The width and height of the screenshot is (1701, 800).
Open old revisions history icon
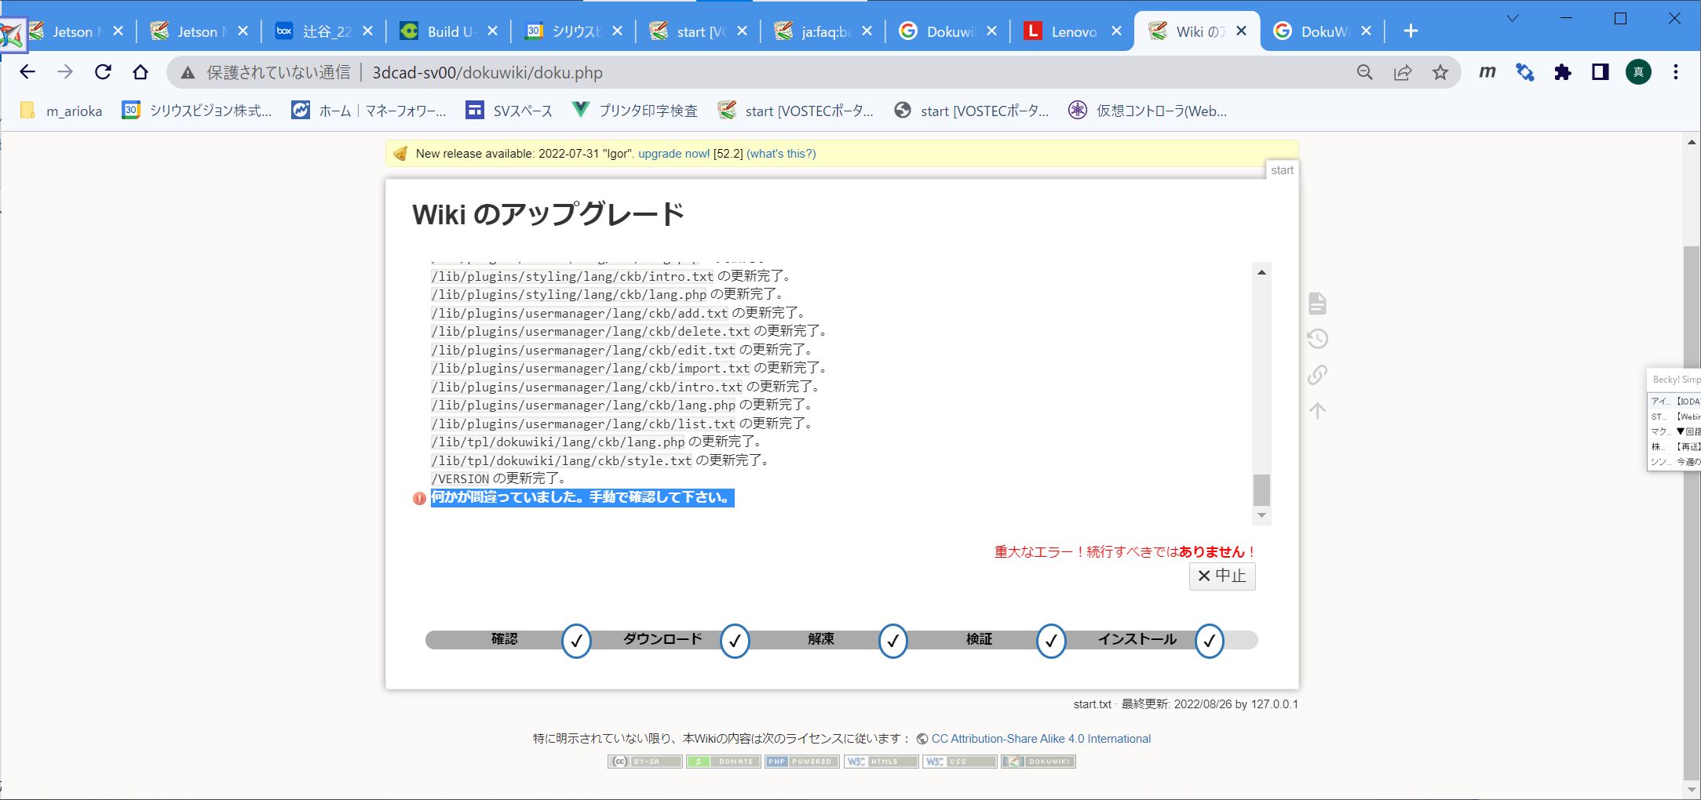click(x=1317, y=339)
